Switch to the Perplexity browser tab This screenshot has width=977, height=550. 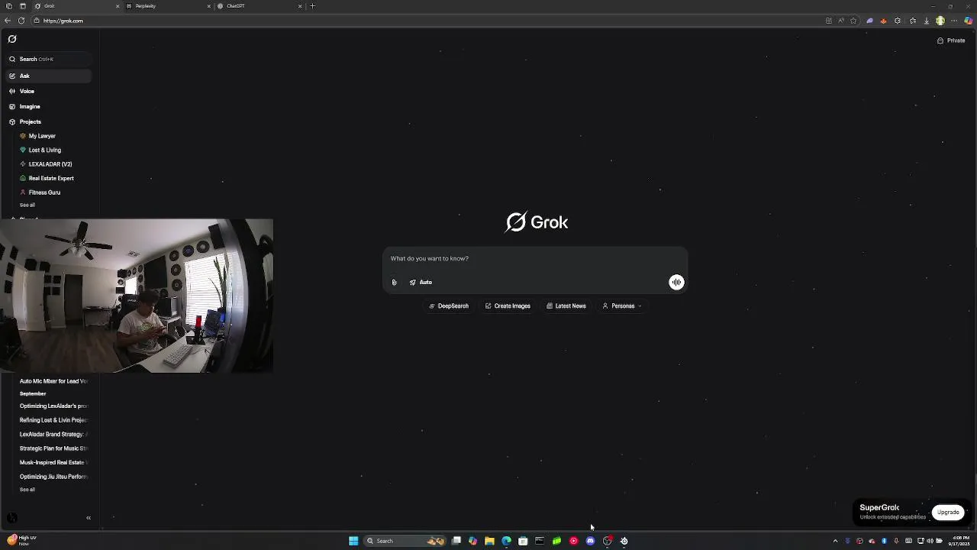pos(167,6)
